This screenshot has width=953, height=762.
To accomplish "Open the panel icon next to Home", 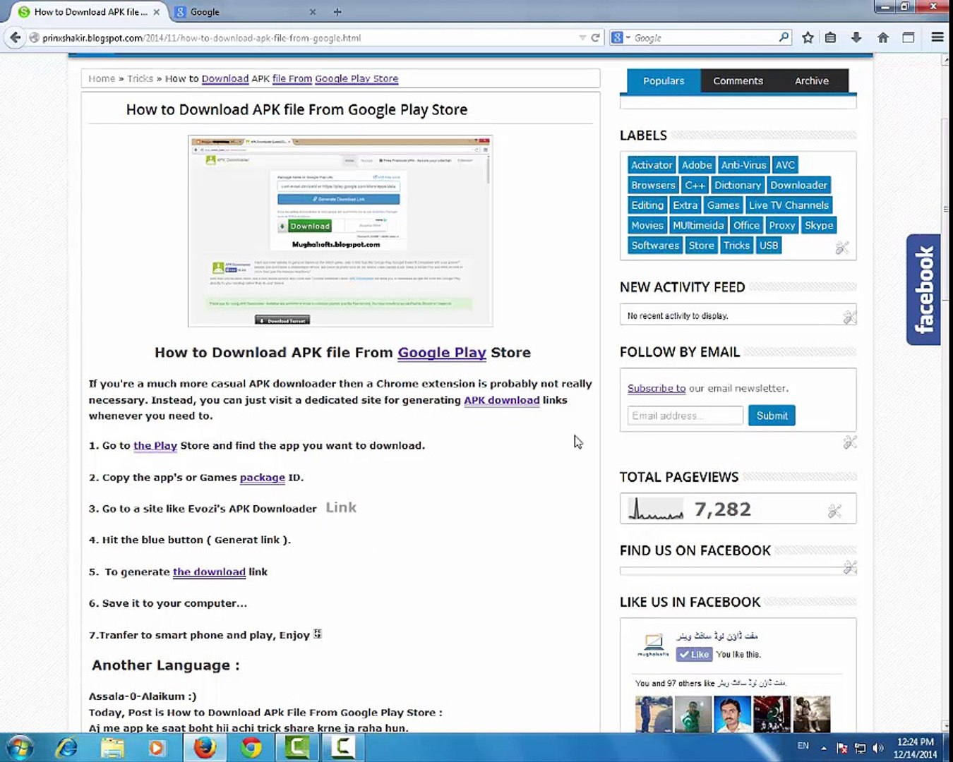I will point(909,38).
